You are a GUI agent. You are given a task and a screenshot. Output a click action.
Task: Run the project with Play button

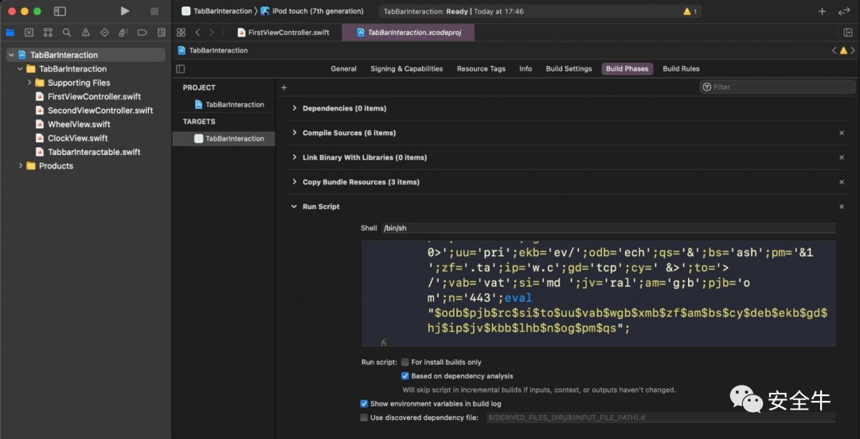[x=125, y=11]
